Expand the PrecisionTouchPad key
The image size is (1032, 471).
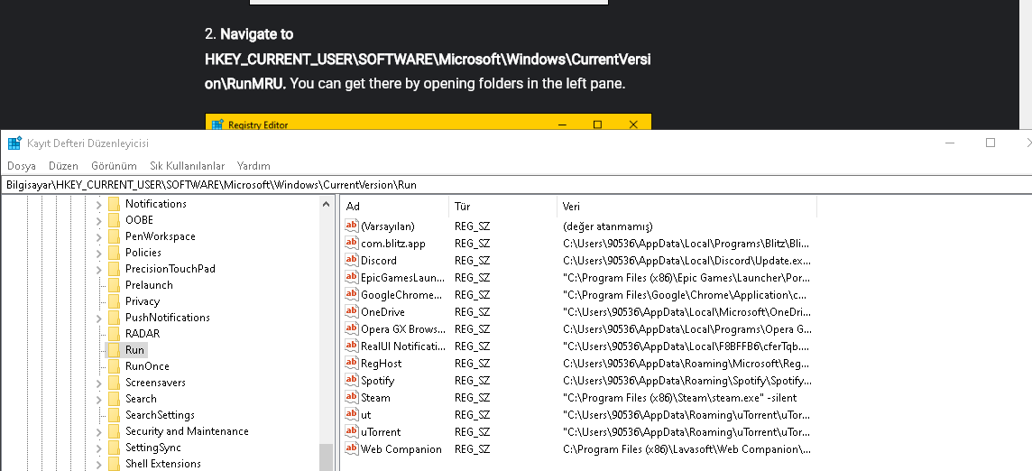[x=98, y=269]
